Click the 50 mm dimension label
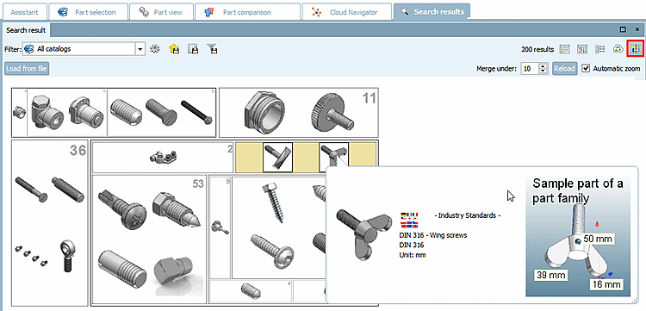The width and height of the screenshot is (646, 311). point(597,239)
